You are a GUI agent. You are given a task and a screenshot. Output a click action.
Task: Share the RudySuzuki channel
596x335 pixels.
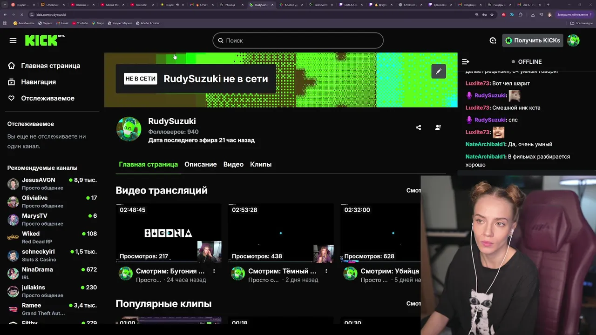point(418,127)
